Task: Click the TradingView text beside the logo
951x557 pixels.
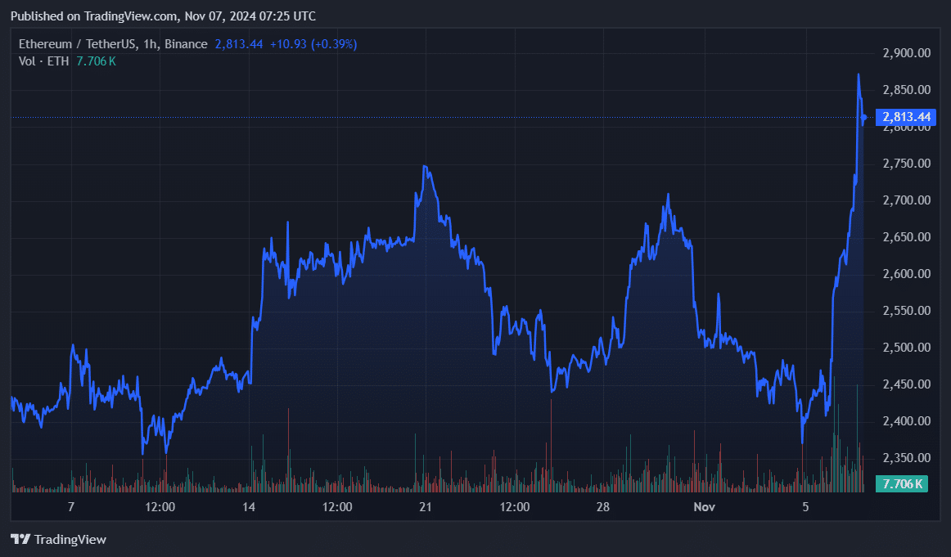Action: pos(72,539)
